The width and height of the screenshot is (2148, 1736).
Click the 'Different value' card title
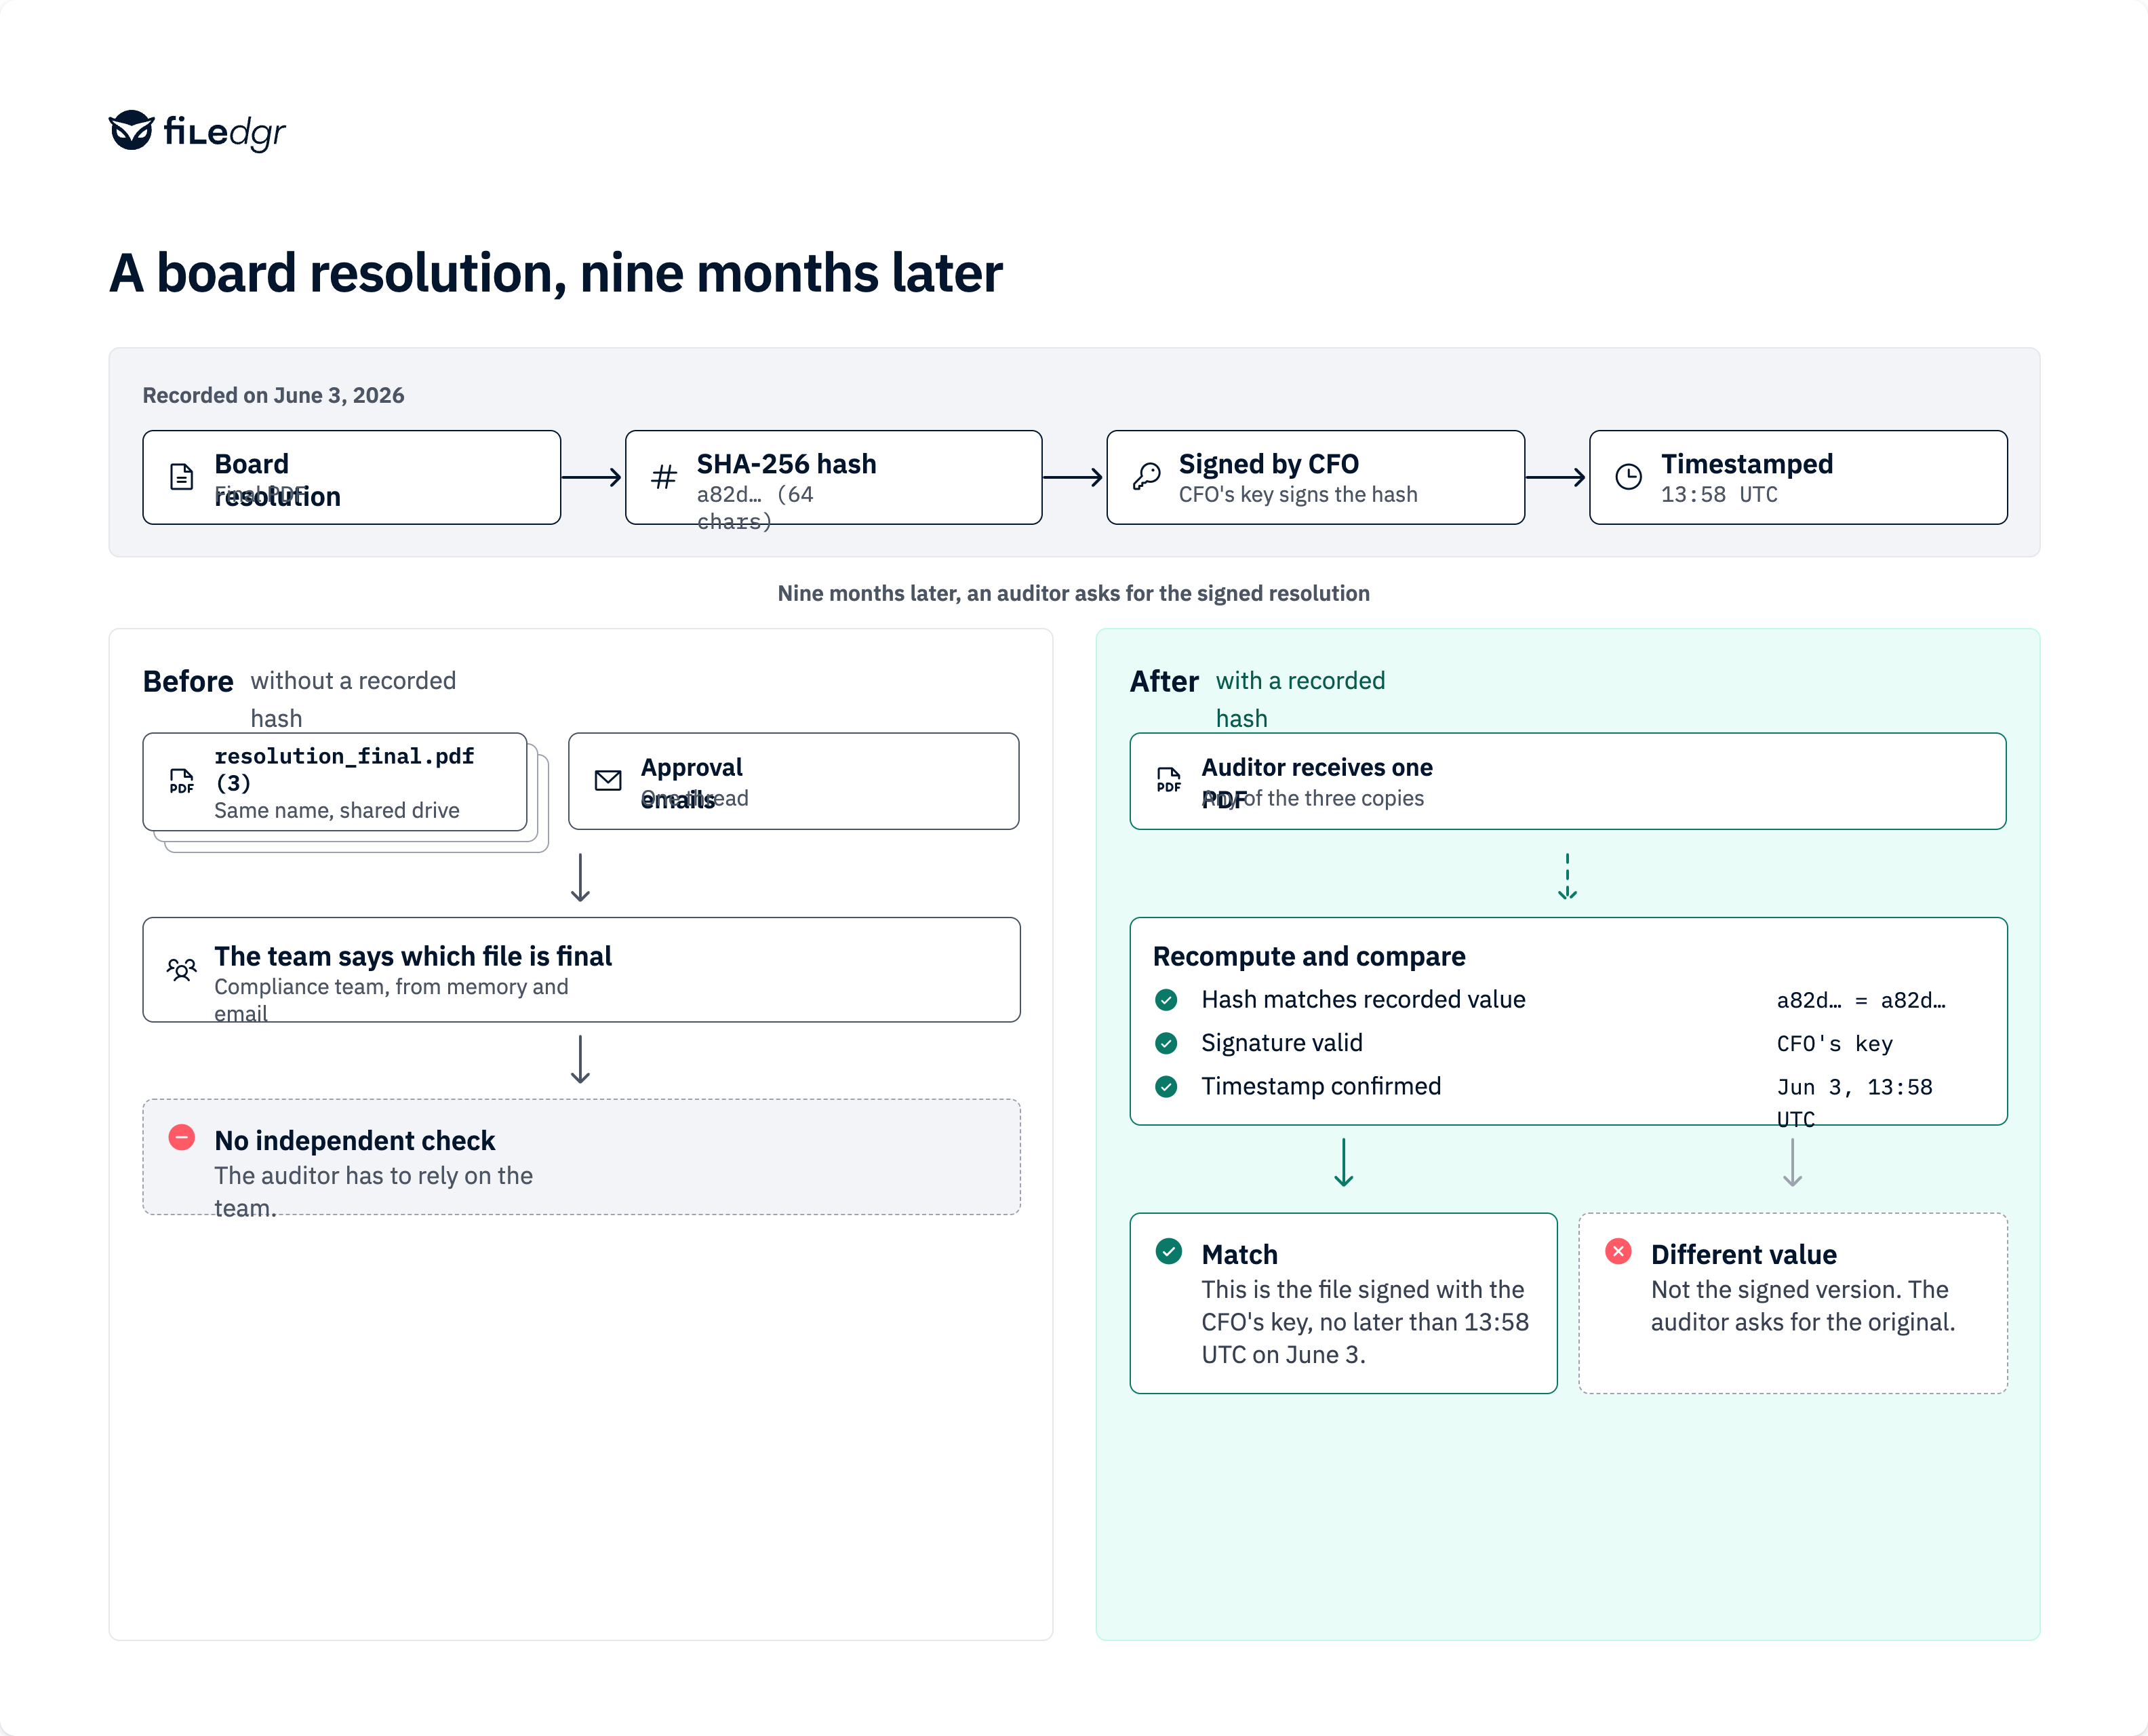point(1744,1254)
